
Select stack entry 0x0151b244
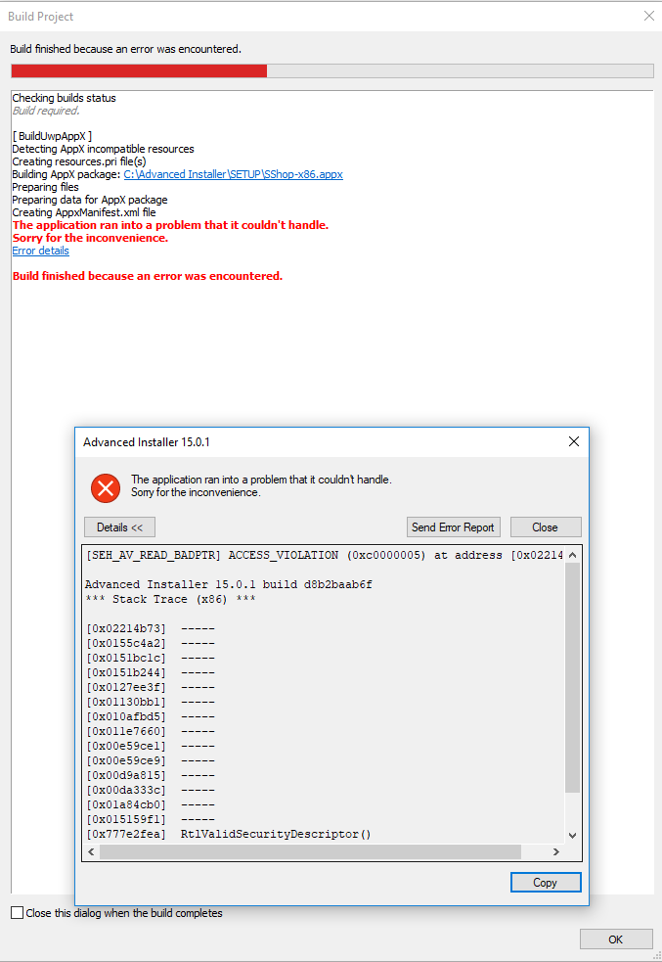151,673
